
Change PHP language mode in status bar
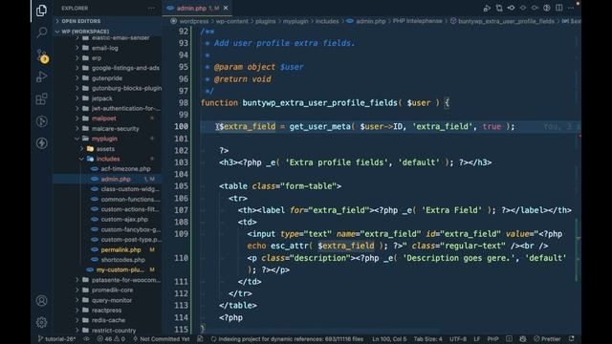tap(492, 339)
